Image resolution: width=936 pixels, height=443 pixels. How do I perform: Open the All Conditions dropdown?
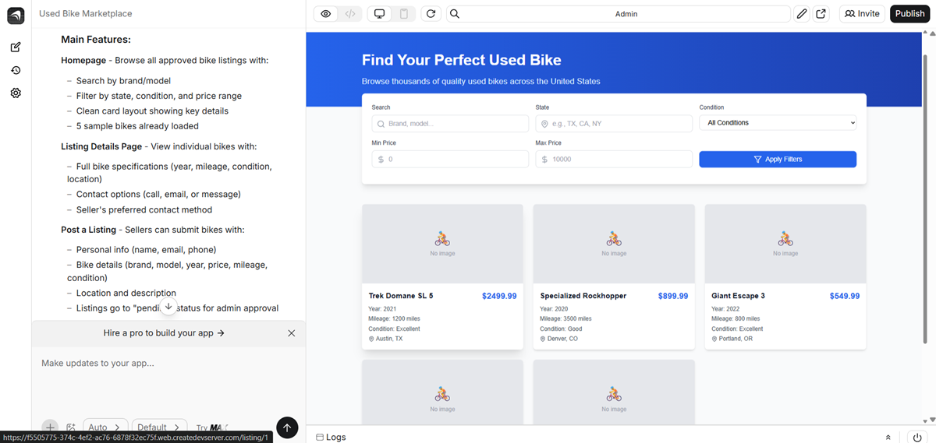(x=778, y=123)
